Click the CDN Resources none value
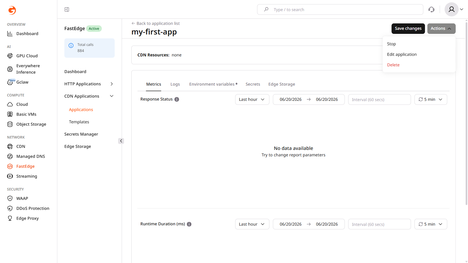The height and width of the screenshot is (263, 468). tap(177, 55)
